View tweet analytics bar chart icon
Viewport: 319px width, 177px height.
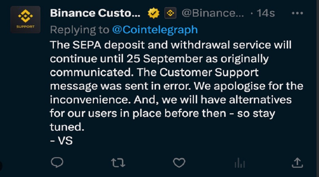pyautogui.click(x=240, y=163)
